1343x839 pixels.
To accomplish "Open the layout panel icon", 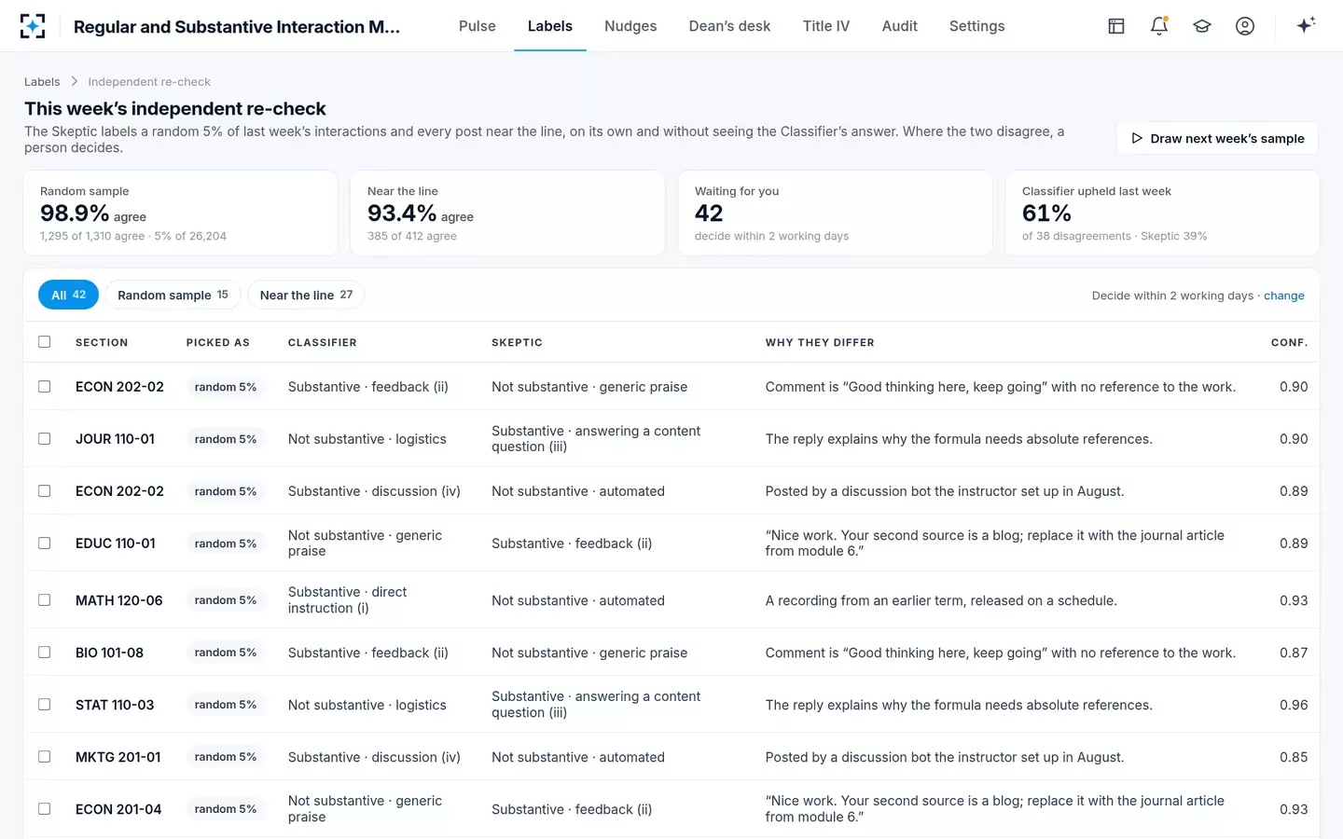I will tap(1116, 26).
